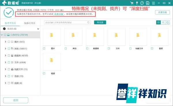Image resolution: width=173 pixels, height=106 pixels.
Task: Expand the 其他 (58851) tree node
Action: (5, 49)
